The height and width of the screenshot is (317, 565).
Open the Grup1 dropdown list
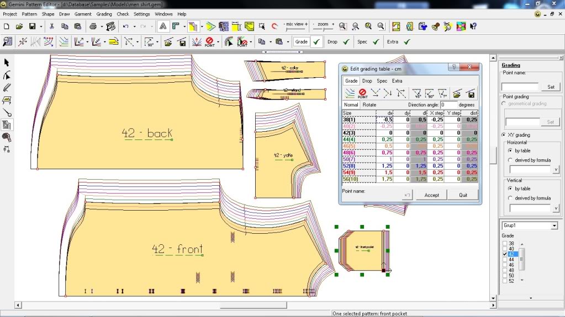click(554, 226)
